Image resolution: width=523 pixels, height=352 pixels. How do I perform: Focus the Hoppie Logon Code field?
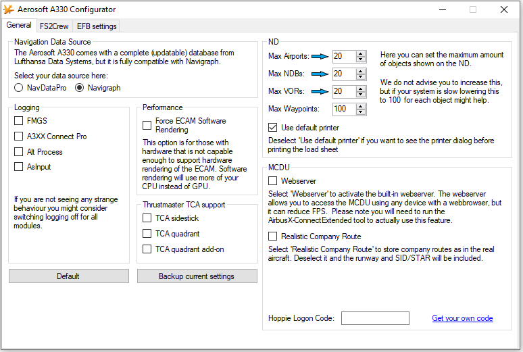[375, 318]
